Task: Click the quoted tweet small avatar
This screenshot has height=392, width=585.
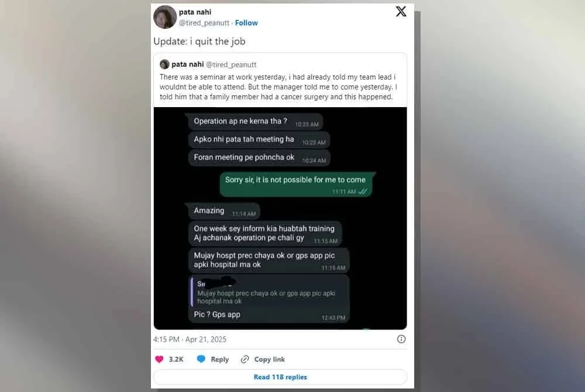Action: click(164, 64)
